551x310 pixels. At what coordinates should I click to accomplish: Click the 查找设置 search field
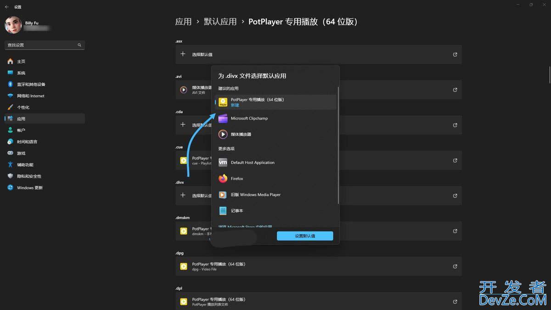45,45
